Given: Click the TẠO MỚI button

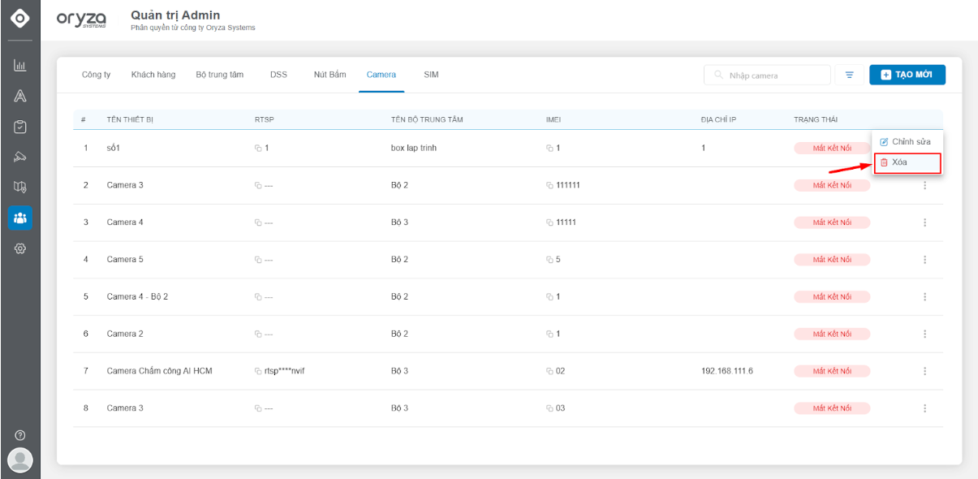Looking at the screenshot, I should click(x=907, y=75).
